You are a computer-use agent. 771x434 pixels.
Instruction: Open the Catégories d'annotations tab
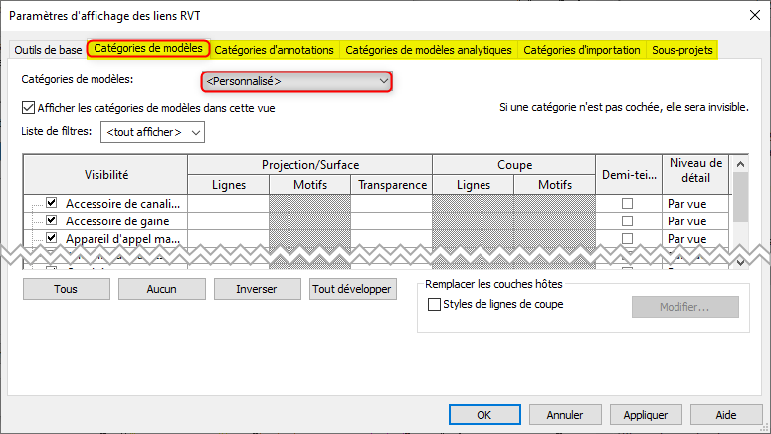(x=276, y=50)
